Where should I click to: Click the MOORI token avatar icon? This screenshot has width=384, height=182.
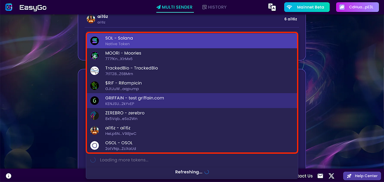tap(94, 56)
